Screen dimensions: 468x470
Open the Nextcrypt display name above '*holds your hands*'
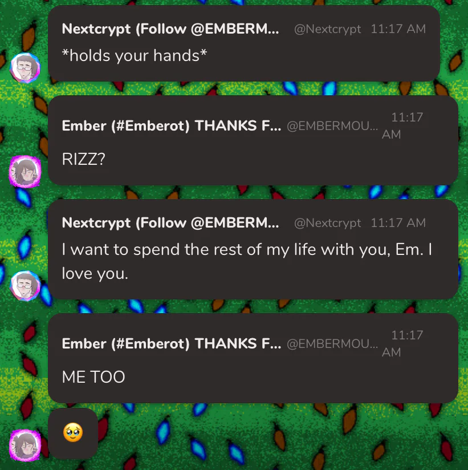pos(170,29)
